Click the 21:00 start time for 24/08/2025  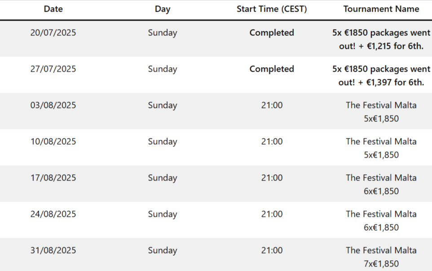[x=272, y=214]
